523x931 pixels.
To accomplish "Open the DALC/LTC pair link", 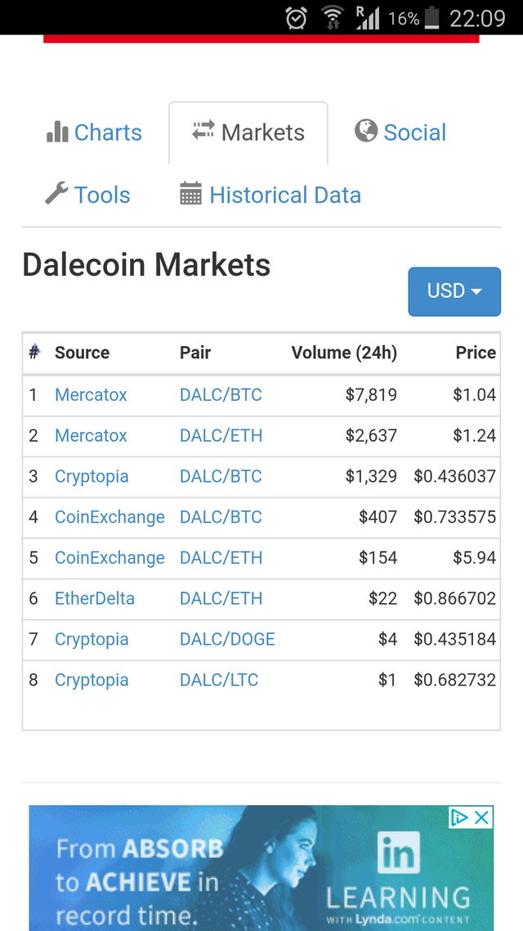I will tap(219, 680).
